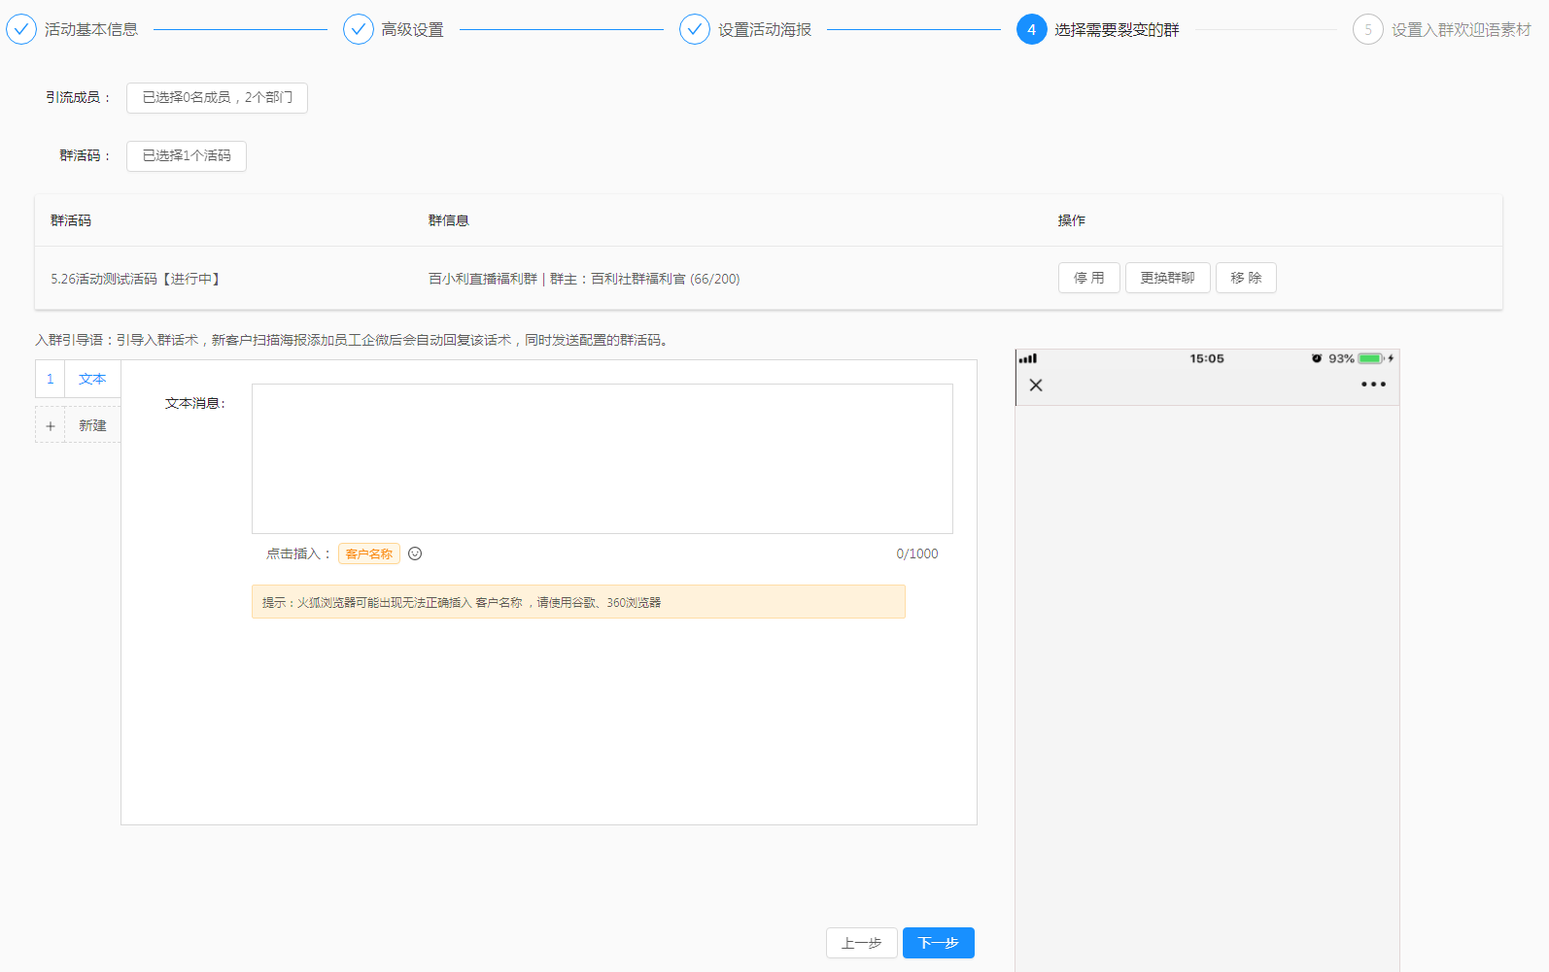Click 新建 to create new message
Screen dimensions: 1549x972
[x=92, y=426]
